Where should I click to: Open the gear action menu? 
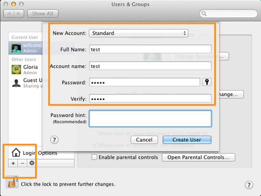pos(32,163)
